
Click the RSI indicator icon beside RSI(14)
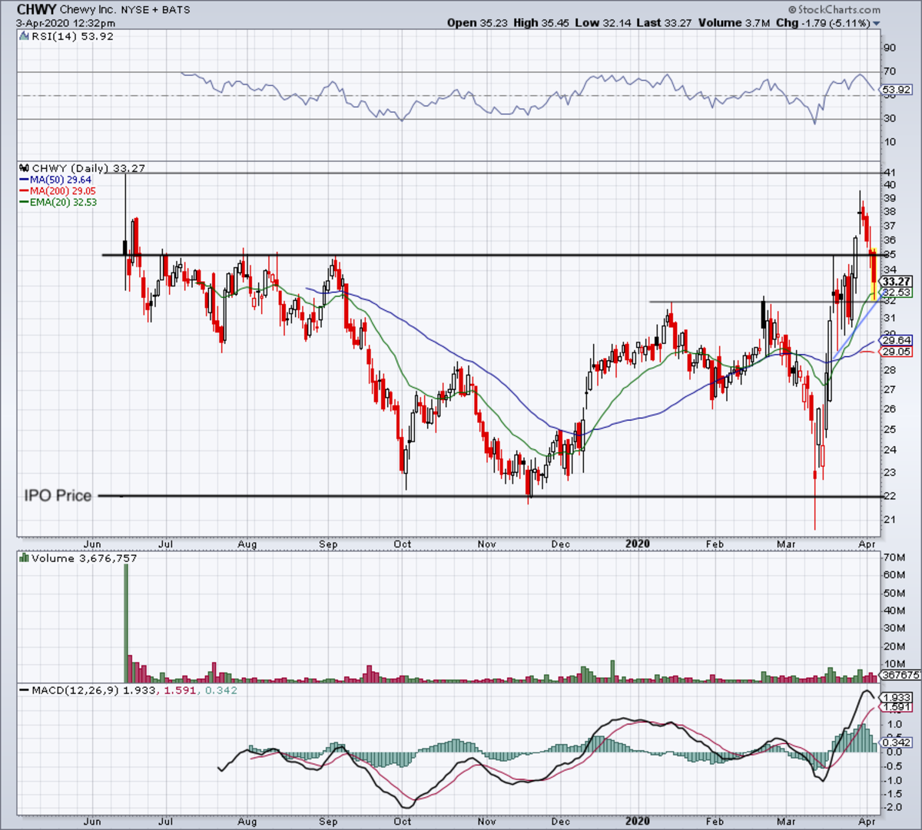25,36
